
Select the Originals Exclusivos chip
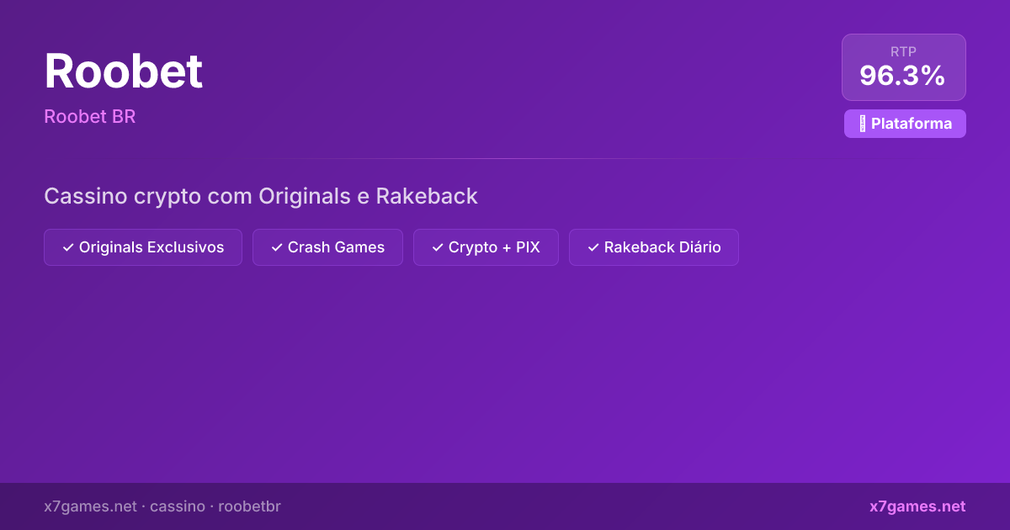[x=143, y=247]
